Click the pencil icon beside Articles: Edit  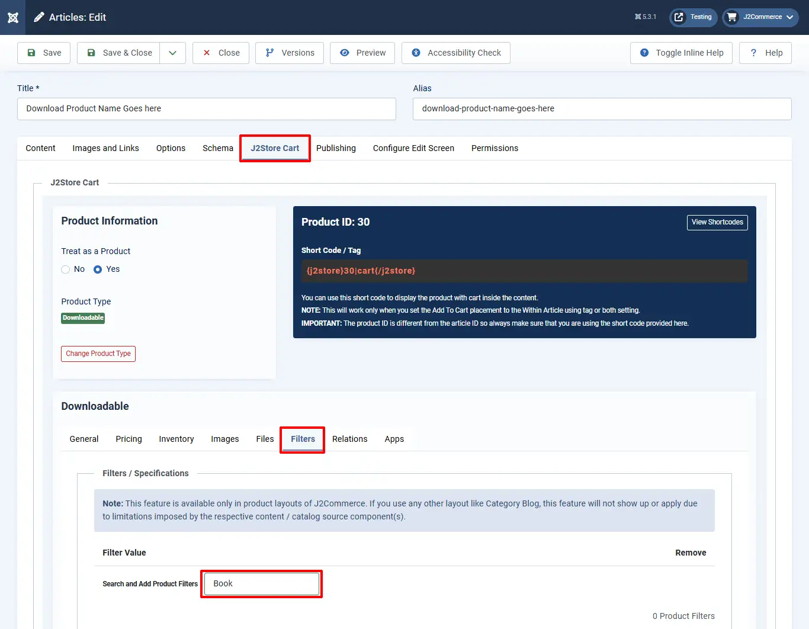tap(39, 17)
